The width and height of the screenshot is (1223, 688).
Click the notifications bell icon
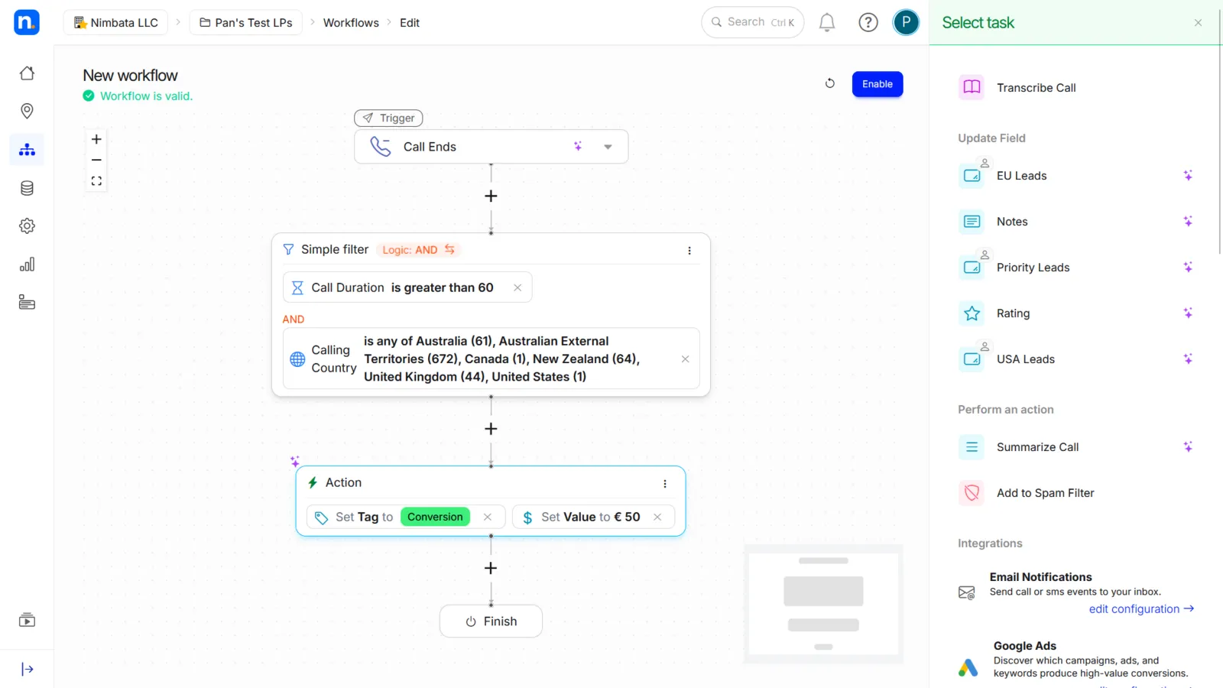[x=827, y=23]
